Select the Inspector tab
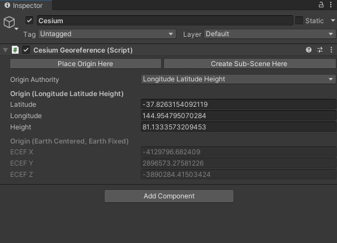 pos(26,5)
